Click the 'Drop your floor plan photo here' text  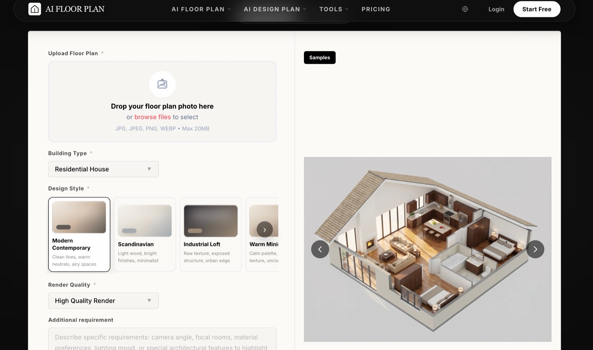[162, 106]
